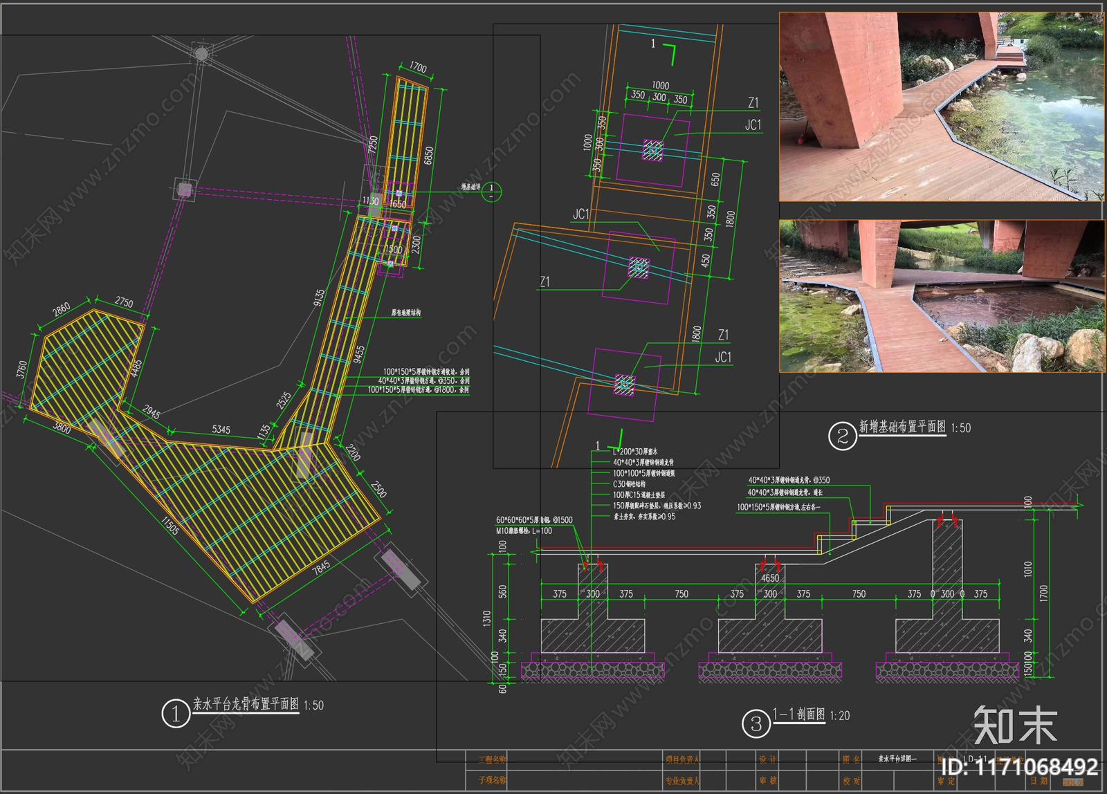Select the 3760 dimension text
Viewport: 1107px width, 794px height.
pos(21,369)
